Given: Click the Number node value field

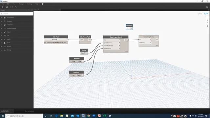Looking at the screenshot, I should click(128, 29).
